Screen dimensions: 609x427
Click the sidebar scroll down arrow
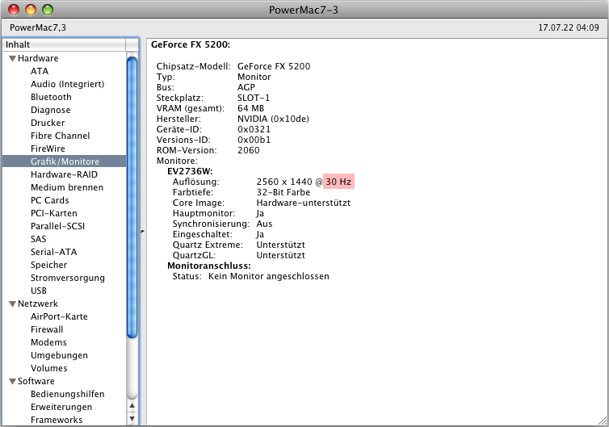tap(132, 419)
